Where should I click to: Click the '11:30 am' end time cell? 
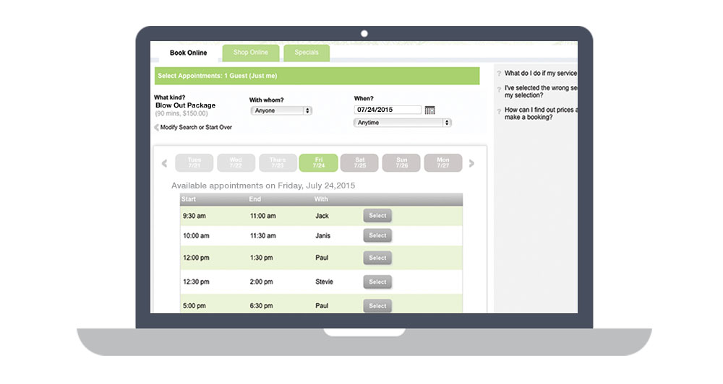click(x=263, y=236)
